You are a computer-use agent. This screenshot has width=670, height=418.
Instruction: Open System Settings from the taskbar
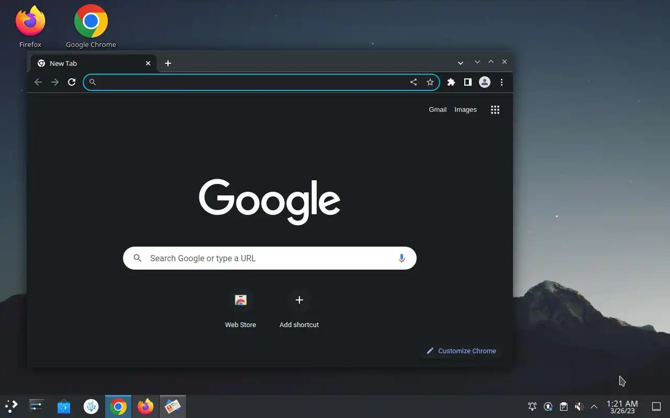[x=37, y=406]
